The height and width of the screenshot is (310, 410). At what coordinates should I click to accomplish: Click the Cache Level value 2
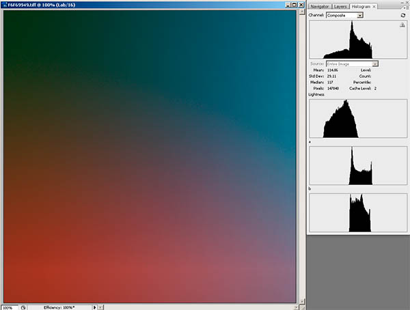click(x=375, y=88)
